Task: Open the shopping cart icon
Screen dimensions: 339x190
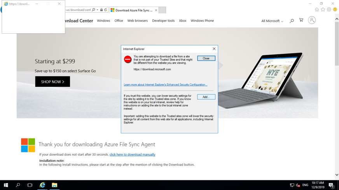Action: pos(301,20)
